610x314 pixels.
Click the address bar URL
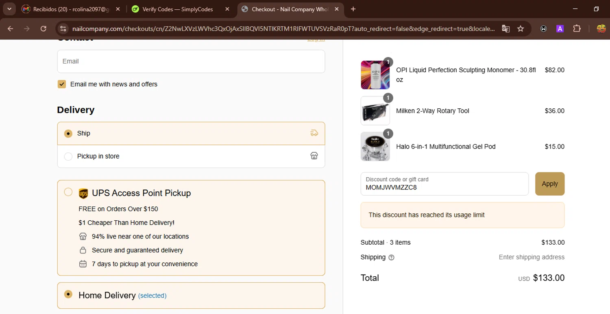[x=283, y=29]
